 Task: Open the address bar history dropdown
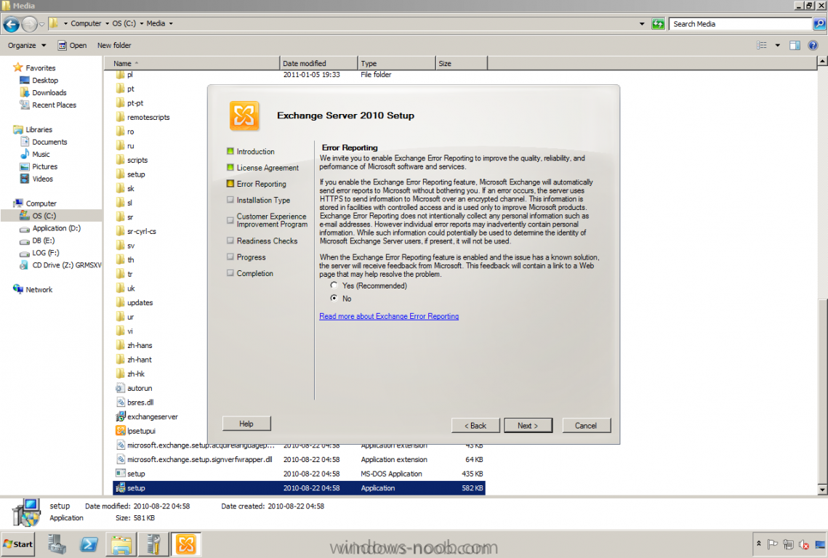point(642,24)
